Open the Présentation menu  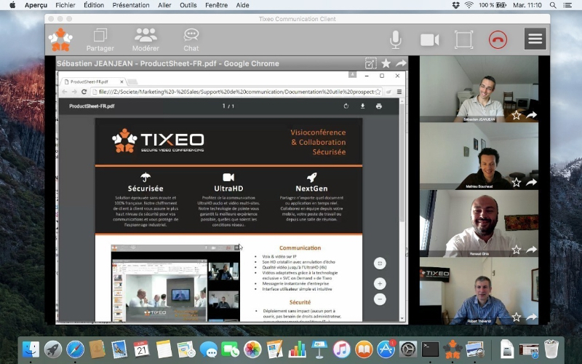[131, 5]
